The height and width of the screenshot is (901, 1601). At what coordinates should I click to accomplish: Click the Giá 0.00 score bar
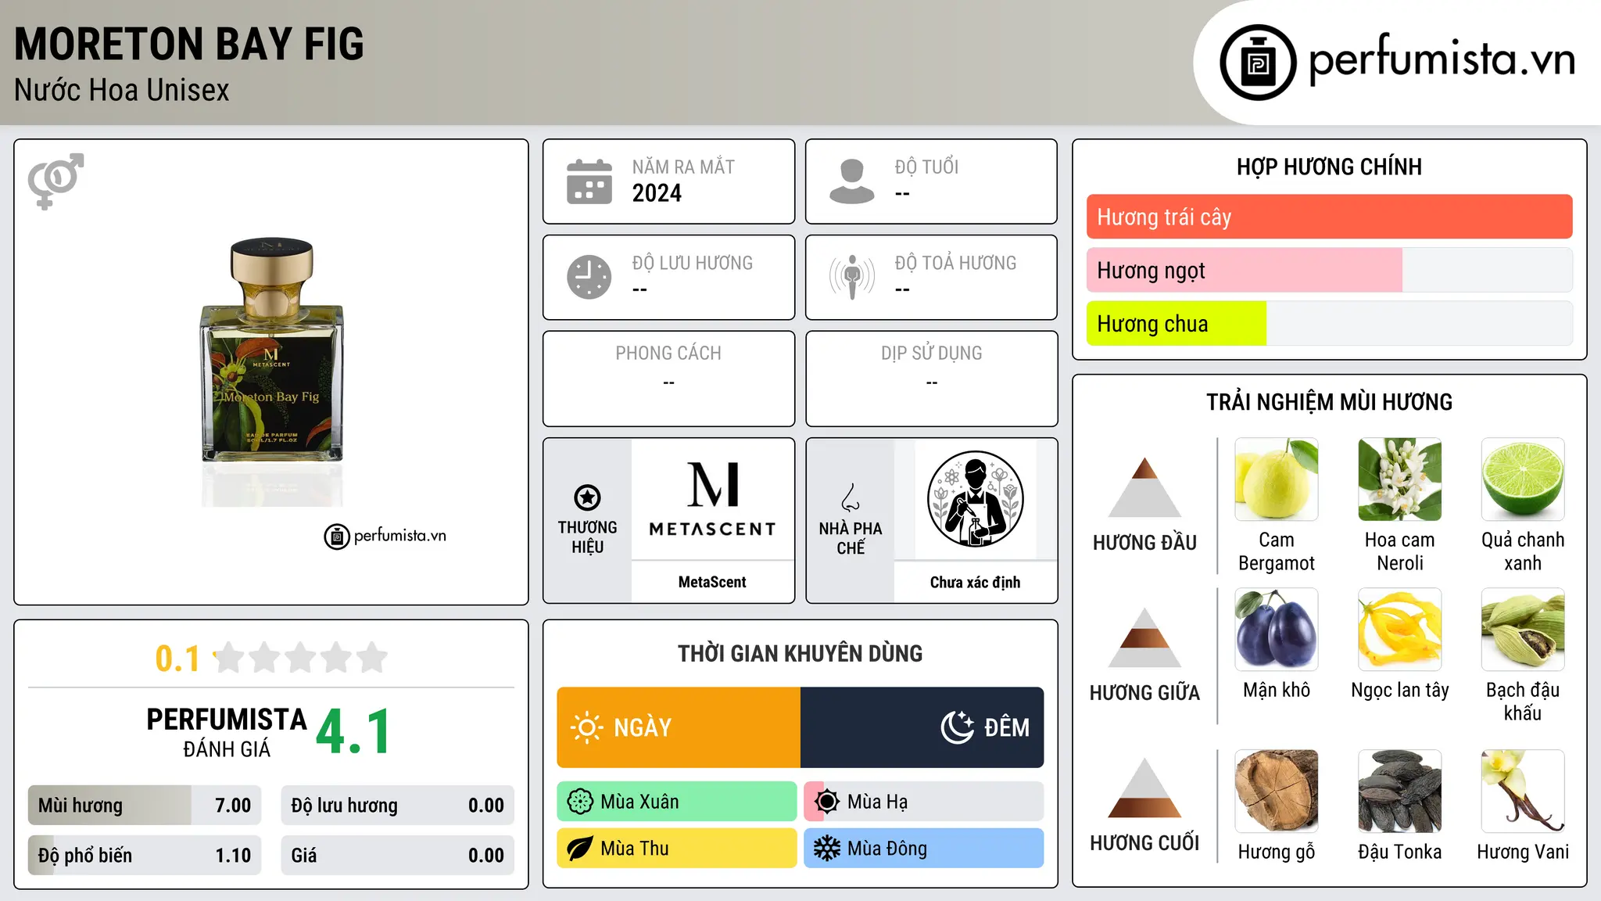397,855
